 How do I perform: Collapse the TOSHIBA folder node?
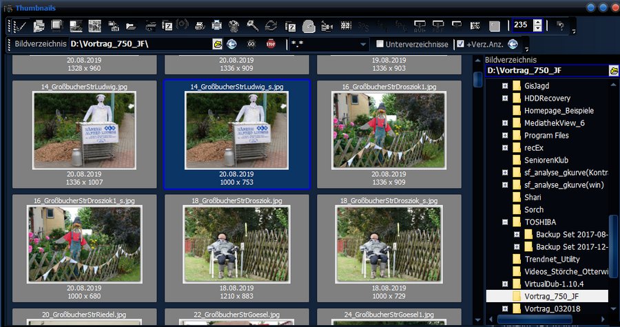(x=505, y=222)
